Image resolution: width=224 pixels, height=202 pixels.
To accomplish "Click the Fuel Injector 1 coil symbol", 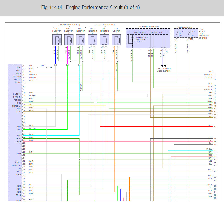I will [81, 40].
